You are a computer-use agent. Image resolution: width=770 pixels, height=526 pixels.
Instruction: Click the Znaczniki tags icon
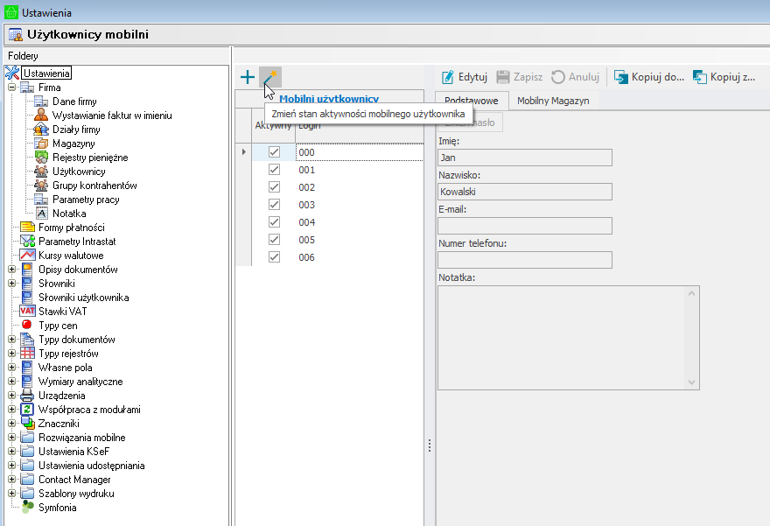point(28,423)
